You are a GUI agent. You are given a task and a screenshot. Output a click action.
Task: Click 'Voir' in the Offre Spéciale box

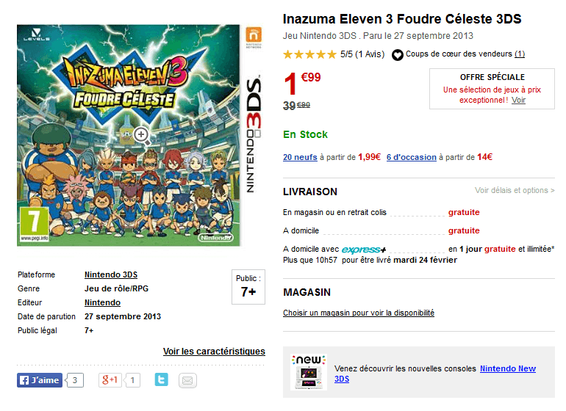(x=519, y=100)
